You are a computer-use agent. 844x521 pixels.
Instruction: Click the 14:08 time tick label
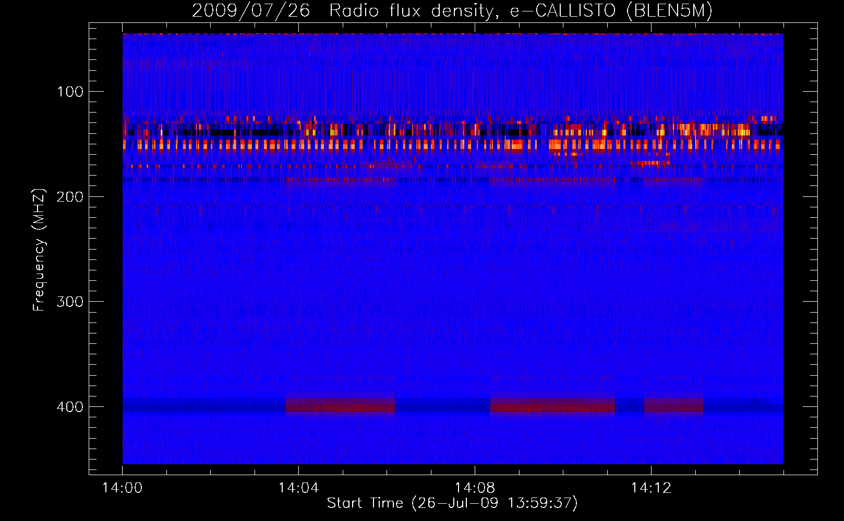click(475, 488)
